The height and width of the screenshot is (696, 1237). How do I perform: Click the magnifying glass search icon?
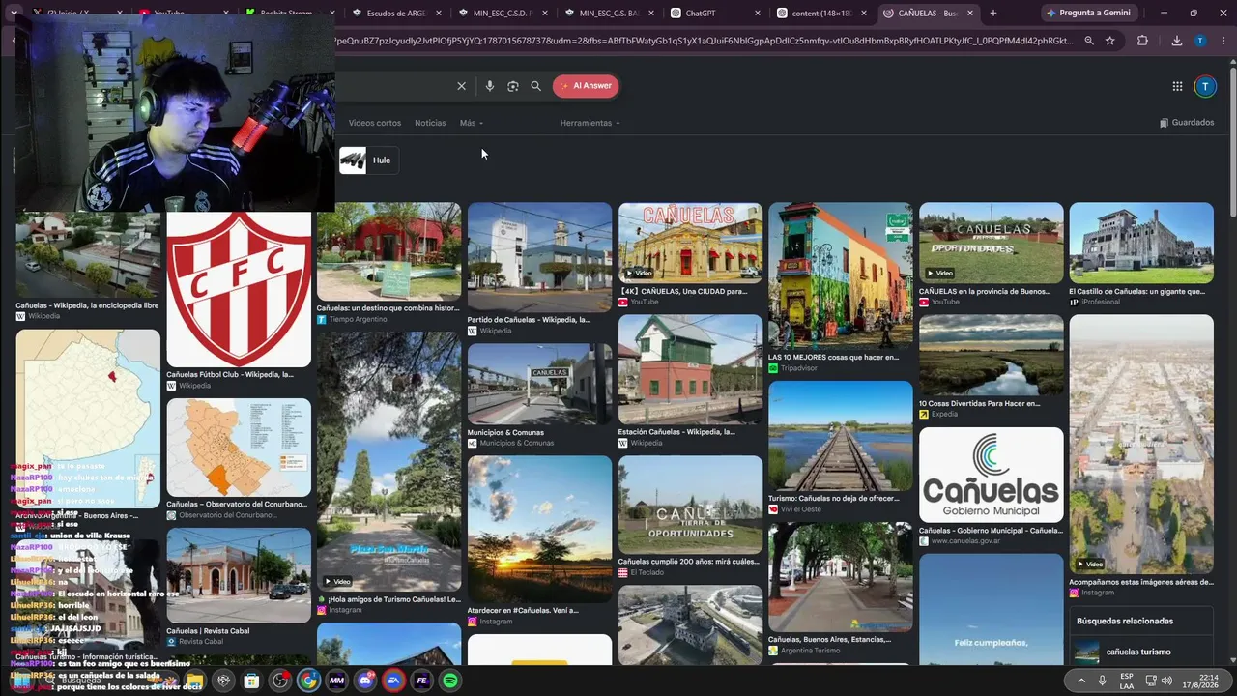point(536,86)
